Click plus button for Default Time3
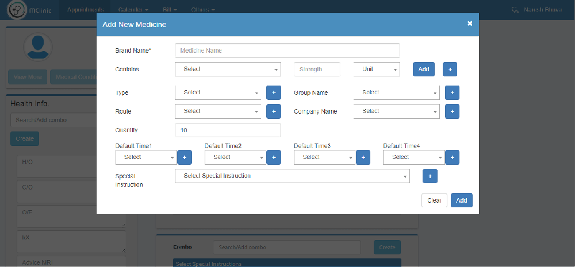 [363, 157]
